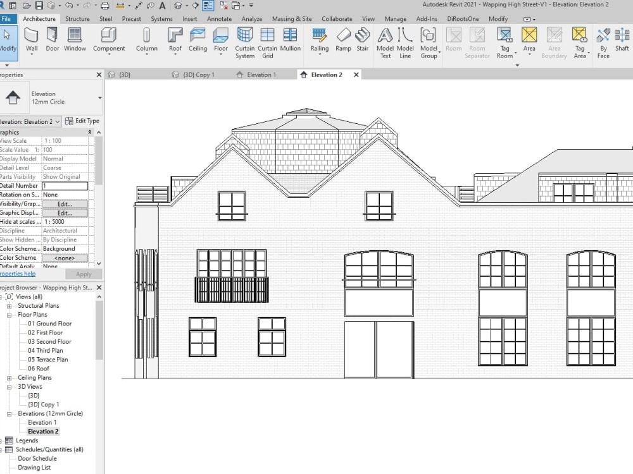The width and height of the screenshot is (633, 474).
Task: Select the Floor tool
Action: [221, 40]
